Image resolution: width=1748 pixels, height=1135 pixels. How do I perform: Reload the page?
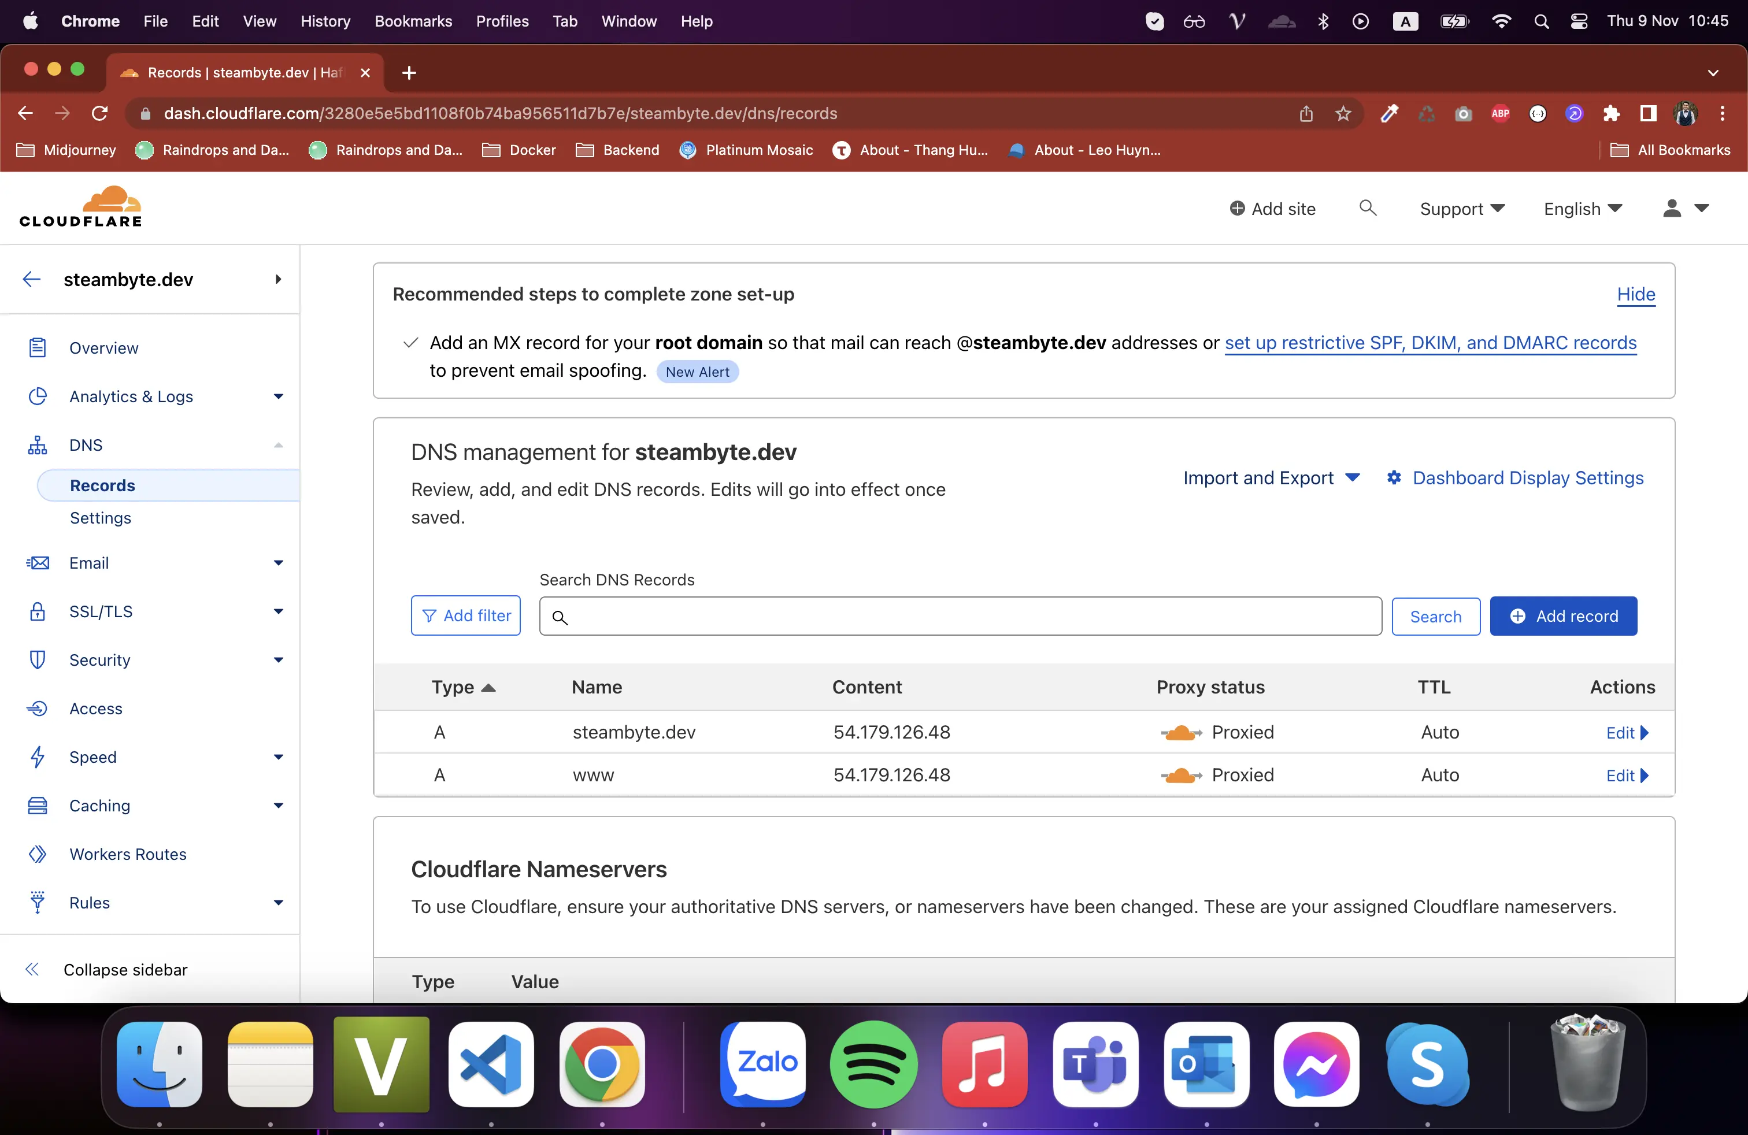(x=99, y=113)
